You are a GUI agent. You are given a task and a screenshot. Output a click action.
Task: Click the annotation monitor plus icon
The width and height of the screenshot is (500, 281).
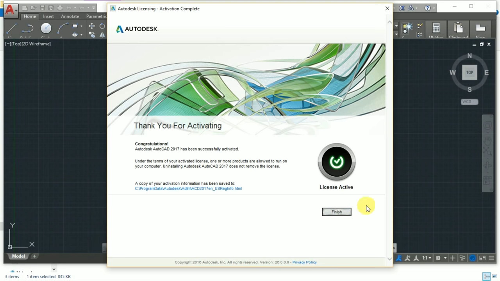click(453, 258)
